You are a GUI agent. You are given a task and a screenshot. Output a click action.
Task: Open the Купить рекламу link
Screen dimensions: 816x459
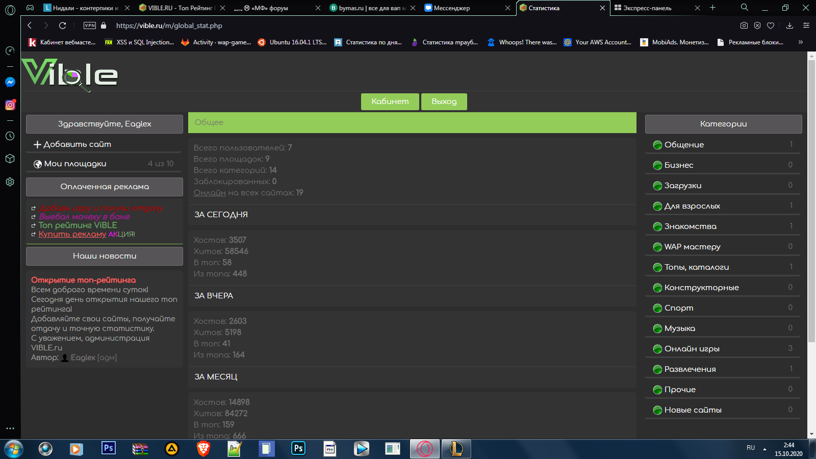(72, 234)
